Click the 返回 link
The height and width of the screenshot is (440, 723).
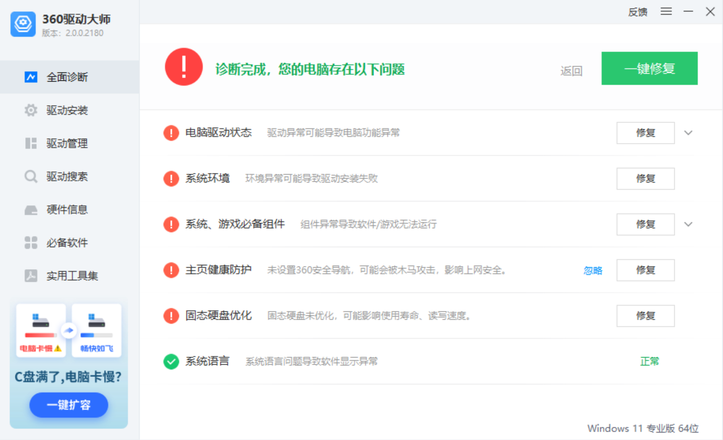pyautogui.click(x=571, y=71)
